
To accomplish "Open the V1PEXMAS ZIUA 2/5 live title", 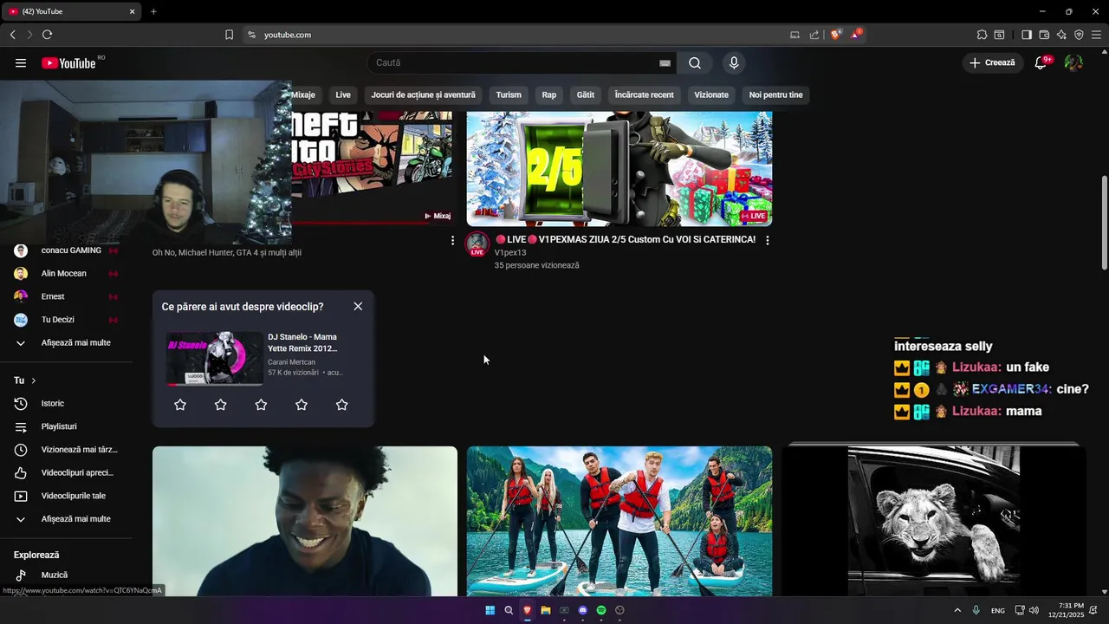I will pyautogui.click(x=626, y=239).
